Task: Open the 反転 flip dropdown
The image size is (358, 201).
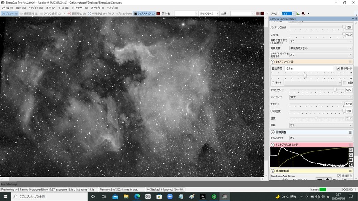Action: coord(321,125)
